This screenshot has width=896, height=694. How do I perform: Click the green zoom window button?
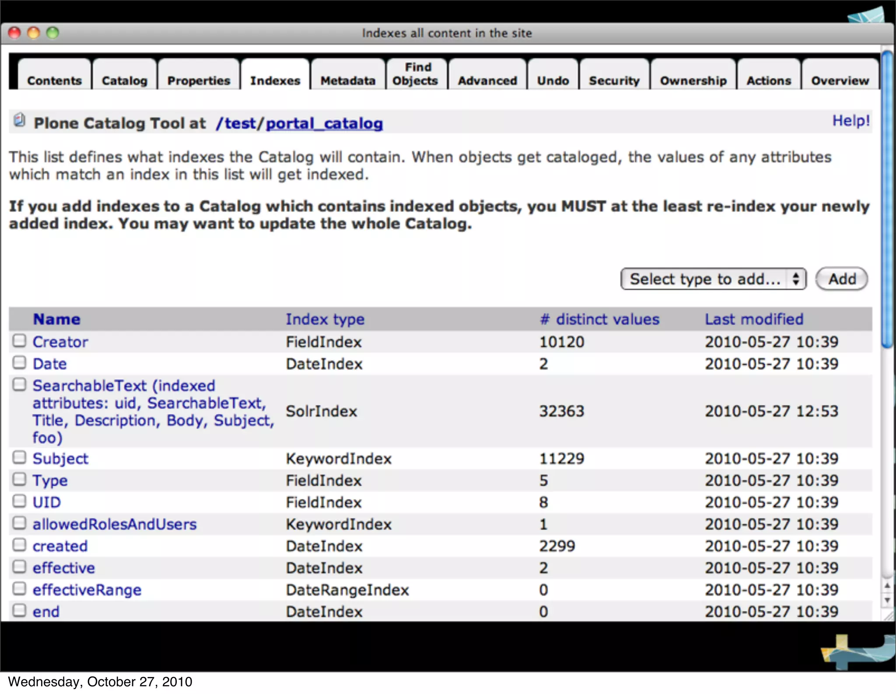pyautogui.click(x=52, y=33)
